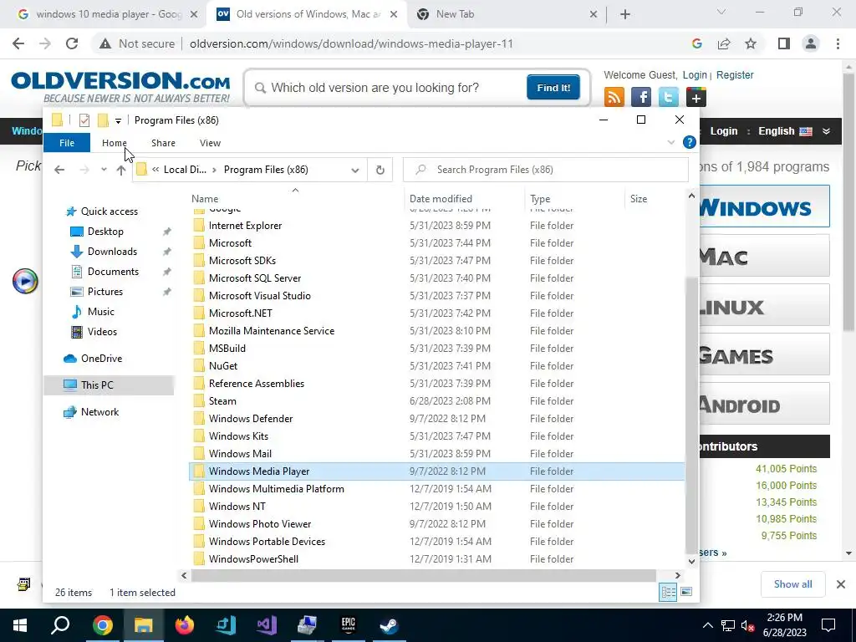Go up one folder level arrow
This screenshot has width=856, height=642.
121,170
